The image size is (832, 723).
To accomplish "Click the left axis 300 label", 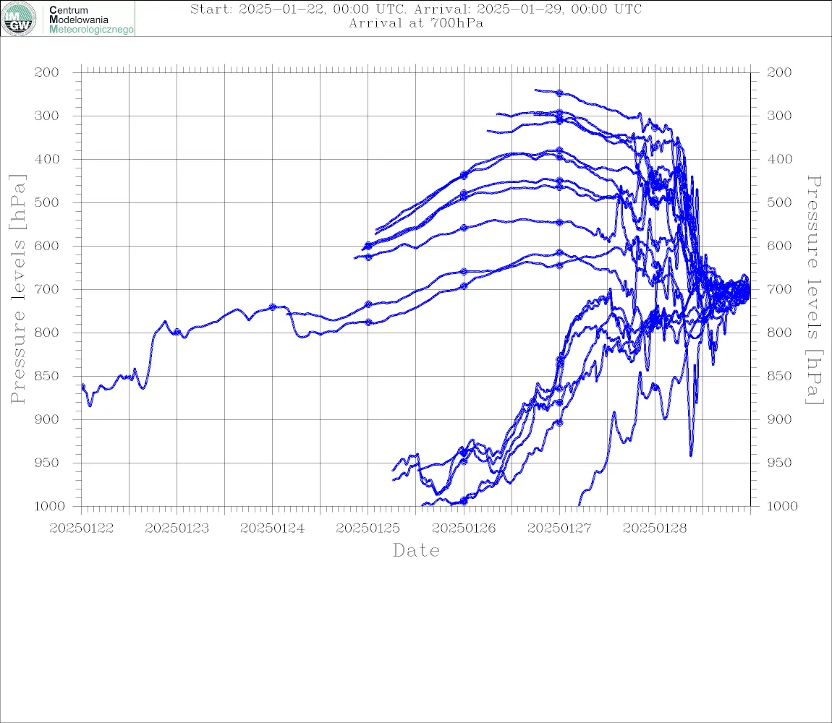I will [x=47, y=116].
